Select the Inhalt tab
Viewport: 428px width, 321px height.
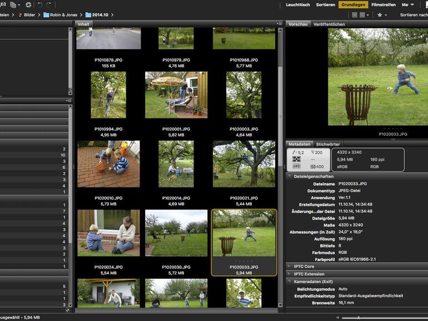point(83,24)
